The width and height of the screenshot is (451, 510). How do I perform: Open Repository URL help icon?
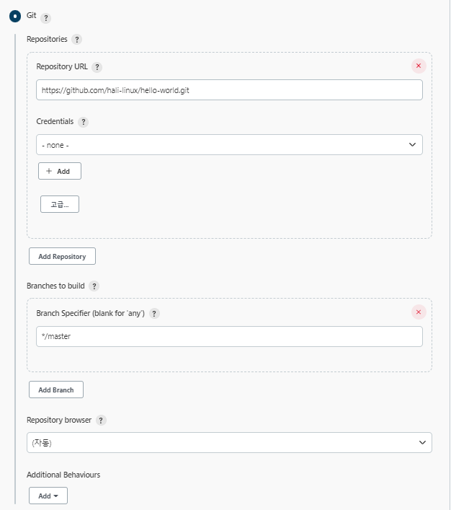97,67
